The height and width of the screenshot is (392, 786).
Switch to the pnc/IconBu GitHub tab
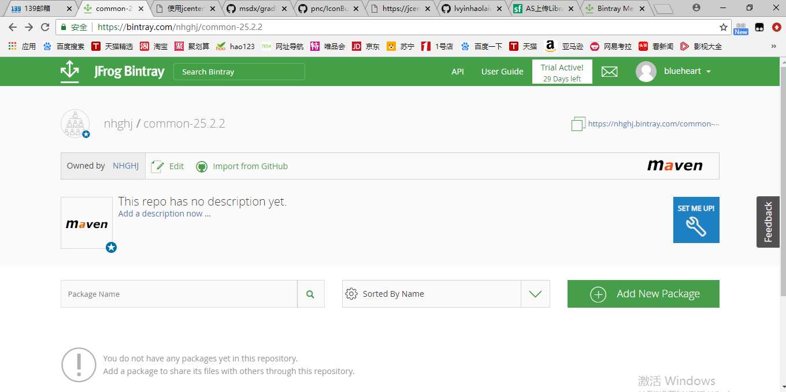[x=329, y=9]
